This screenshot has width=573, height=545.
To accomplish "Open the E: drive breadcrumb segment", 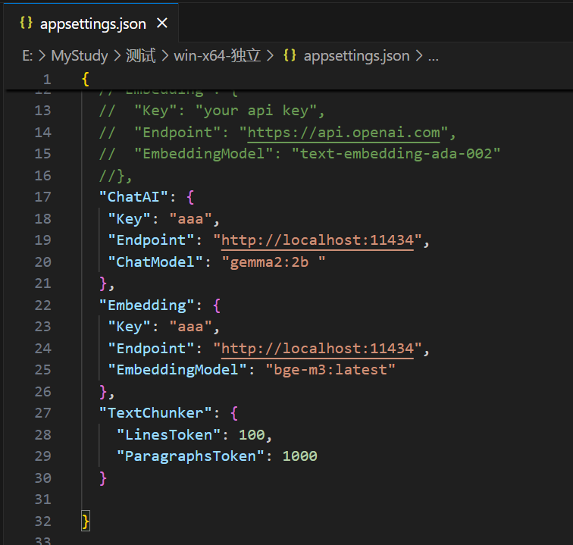I will point(29,55).
